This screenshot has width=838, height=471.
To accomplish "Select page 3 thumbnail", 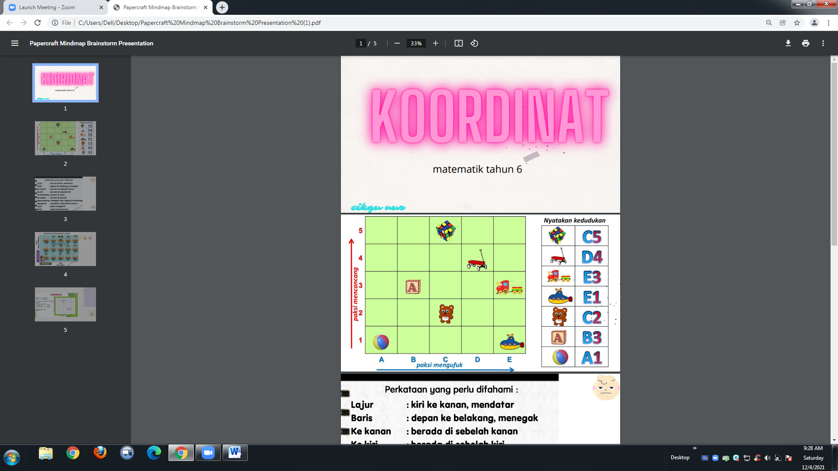I will 65,194.
